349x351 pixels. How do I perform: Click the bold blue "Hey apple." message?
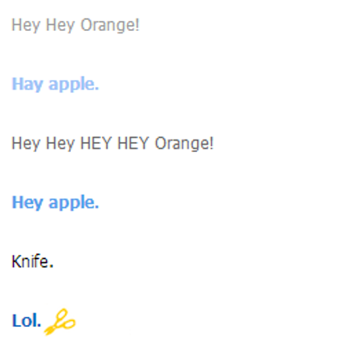click(55, 202)
